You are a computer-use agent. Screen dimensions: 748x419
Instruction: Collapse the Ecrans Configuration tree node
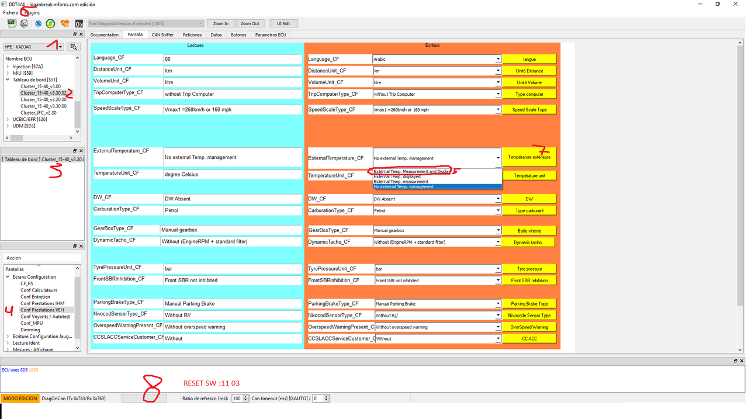click(8, 277)
